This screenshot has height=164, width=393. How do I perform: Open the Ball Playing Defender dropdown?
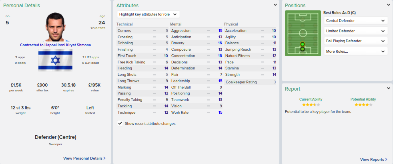coord(355,41)
